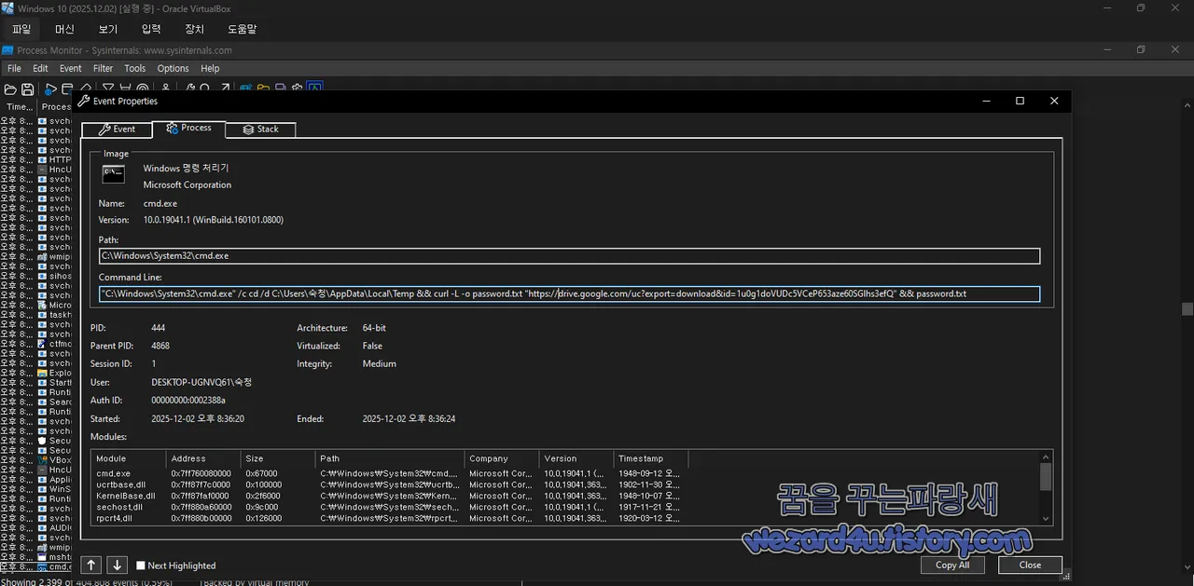The width and height of the screenshot is (1194, 586).
Task: Toggle Show Process and Thread Activity icon
Action: (x=298, y=88)
